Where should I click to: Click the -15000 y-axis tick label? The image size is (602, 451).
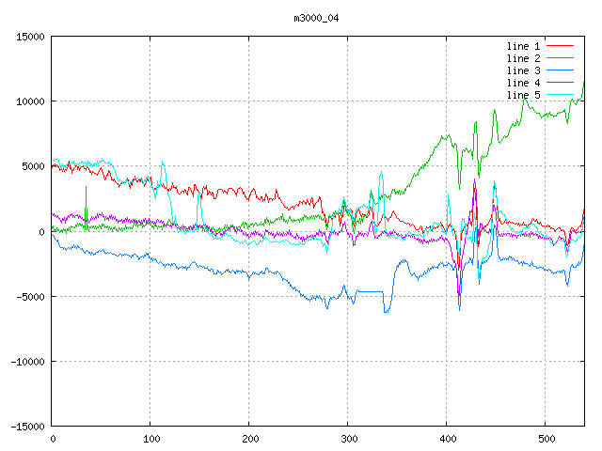coord(27,427)
